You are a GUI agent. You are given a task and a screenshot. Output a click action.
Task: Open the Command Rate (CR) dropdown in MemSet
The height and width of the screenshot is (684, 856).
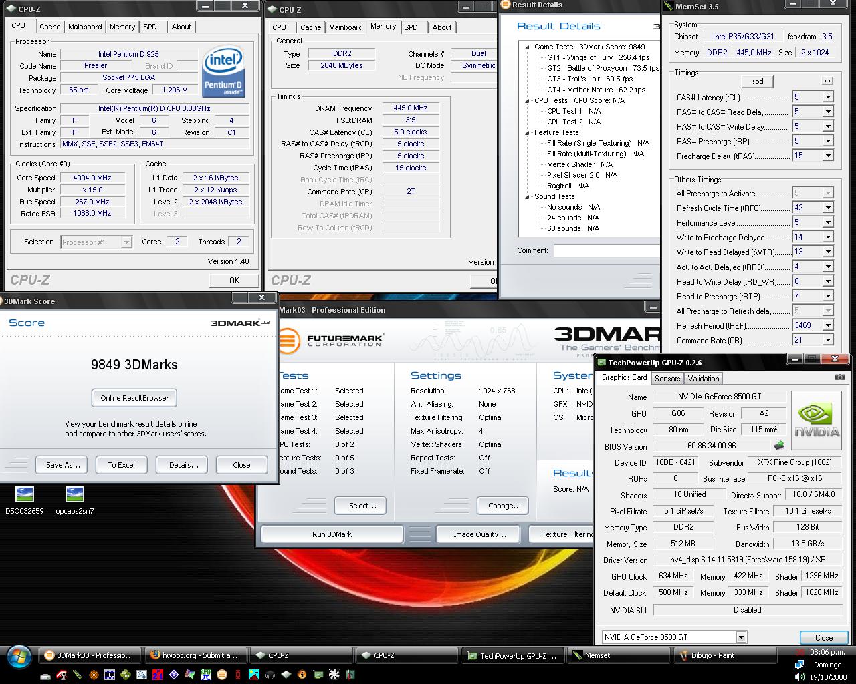click(827, 340)
